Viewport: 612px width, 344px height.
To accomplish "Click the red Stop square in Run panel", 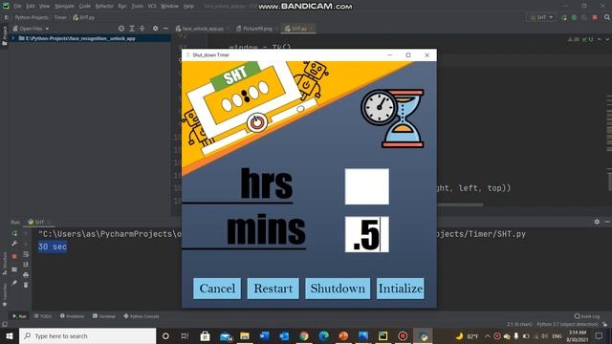I will point(14,256).
